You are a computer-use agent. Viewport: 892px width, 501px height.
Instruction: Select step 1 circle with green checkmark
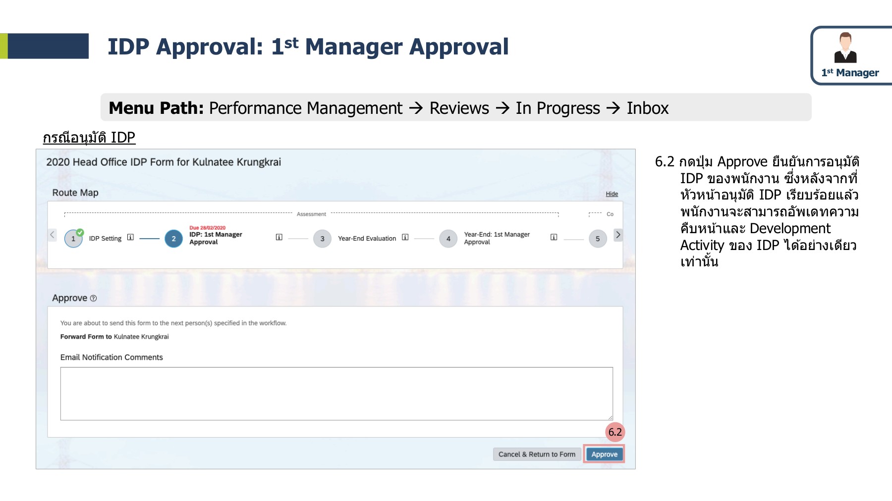tap(73, 239)
